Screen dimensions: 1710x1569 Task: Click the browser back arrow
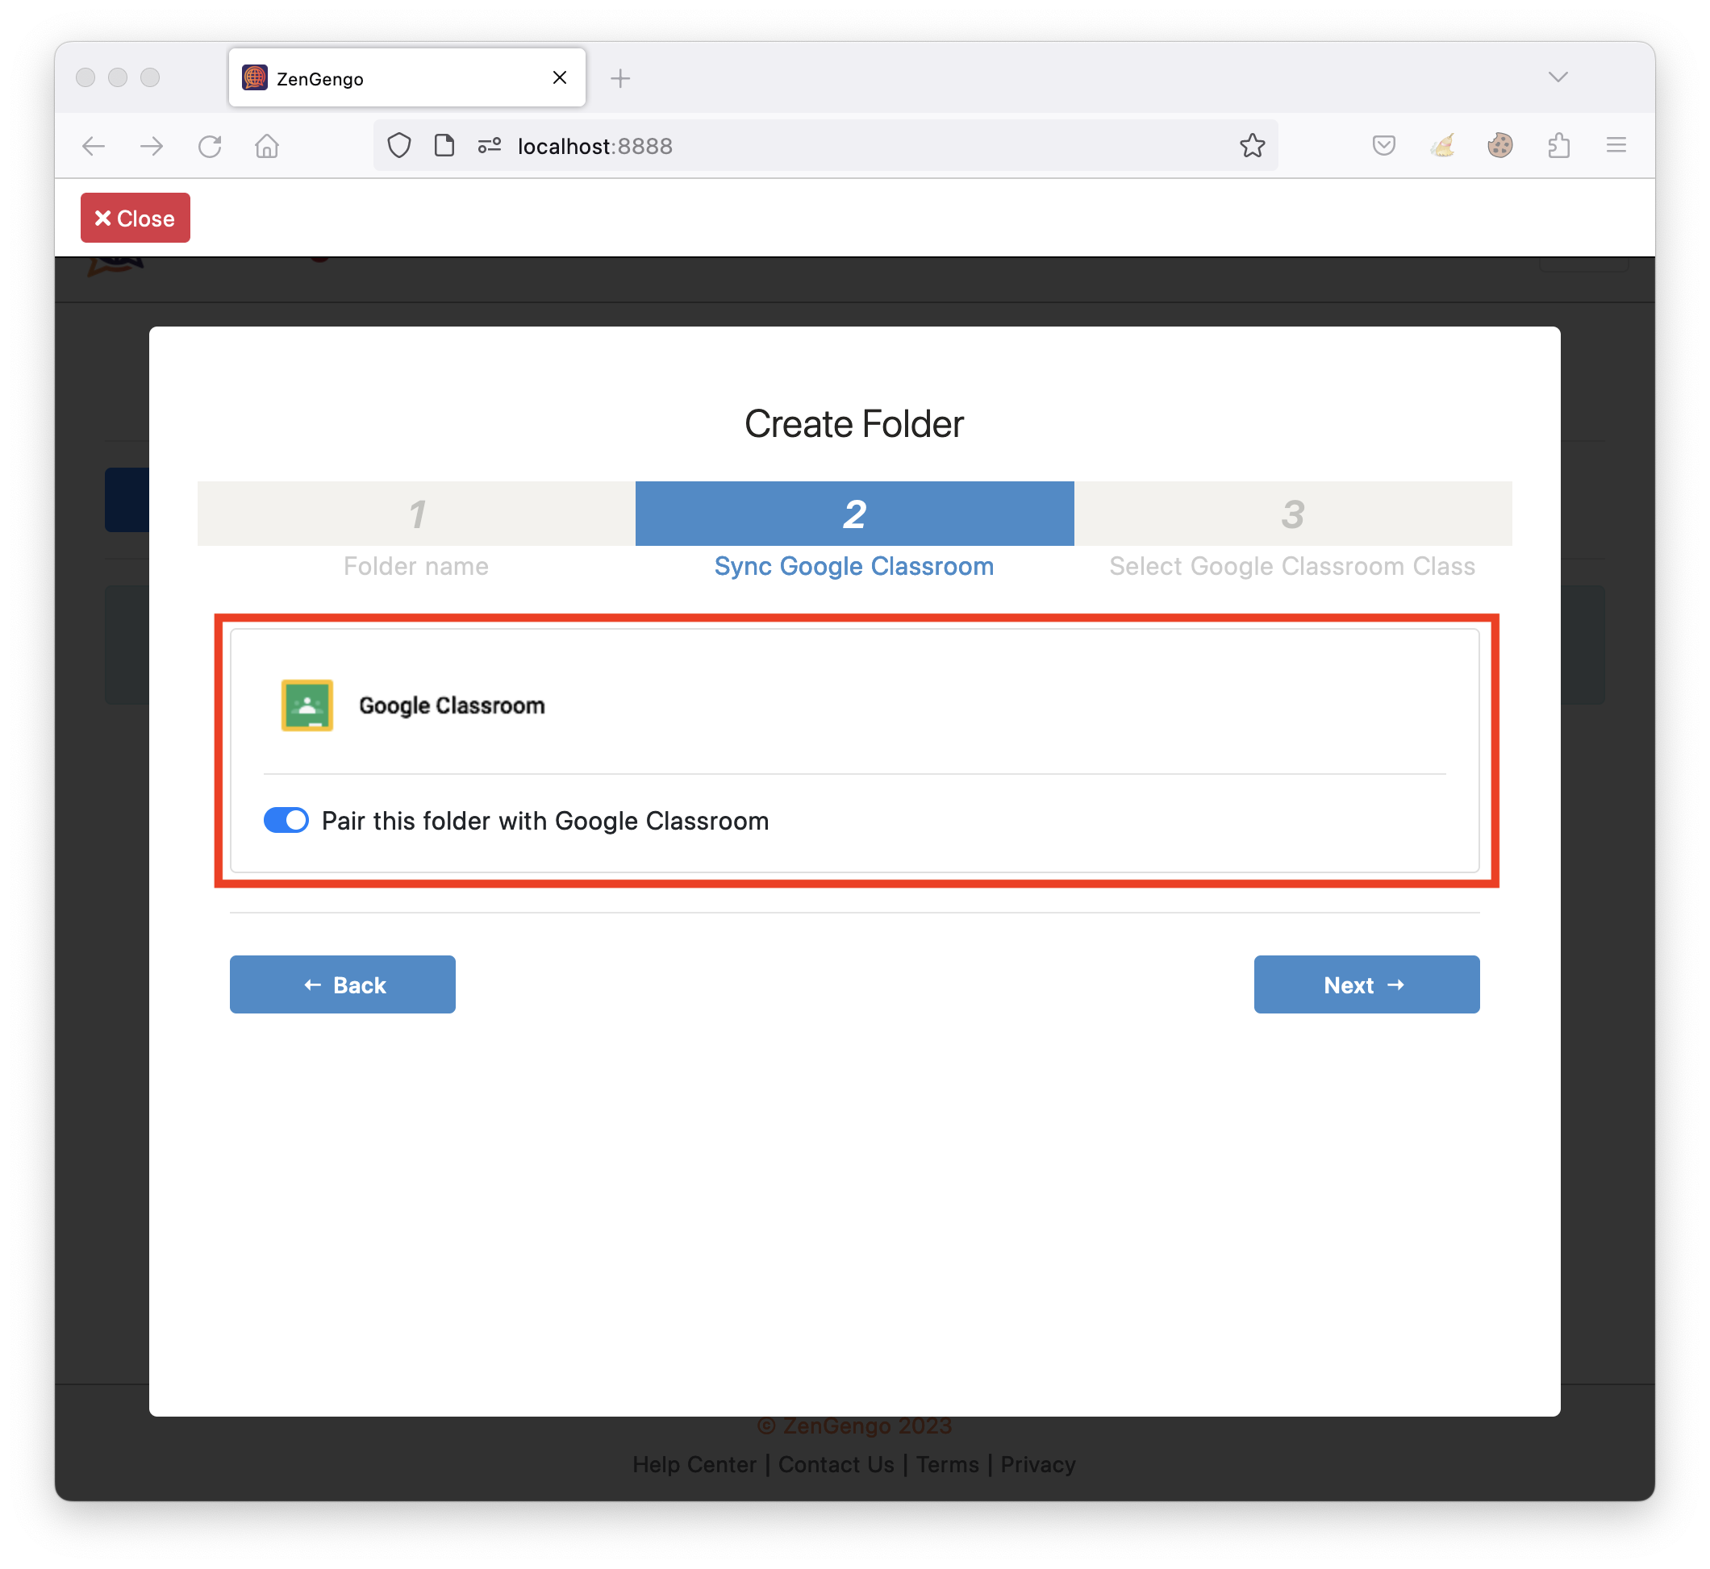[x=94, y=146]
